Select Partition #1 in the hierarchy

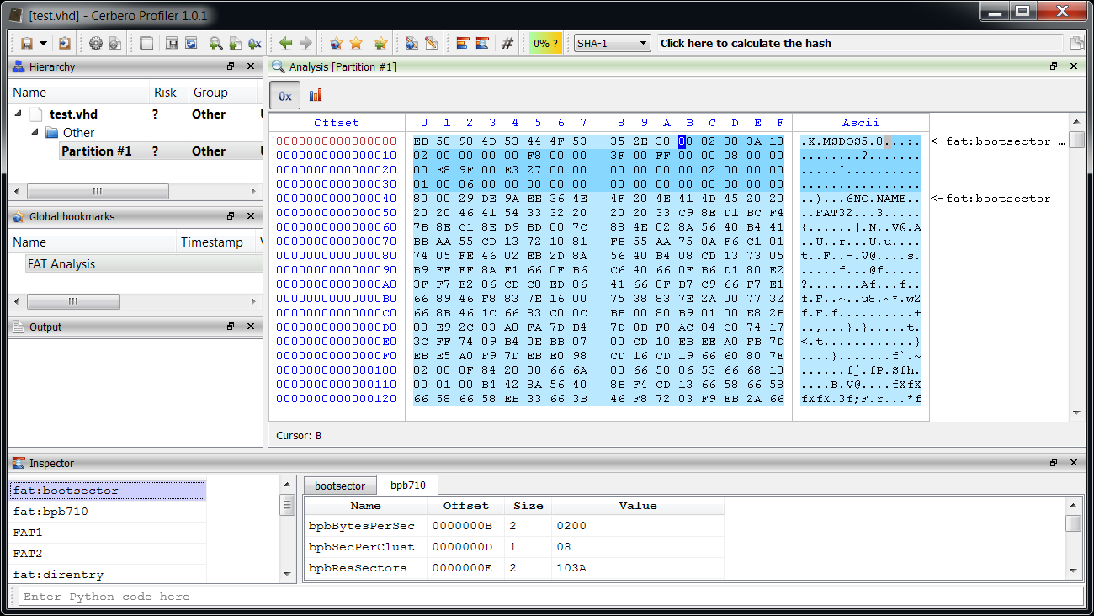click(x=97, y=151)
